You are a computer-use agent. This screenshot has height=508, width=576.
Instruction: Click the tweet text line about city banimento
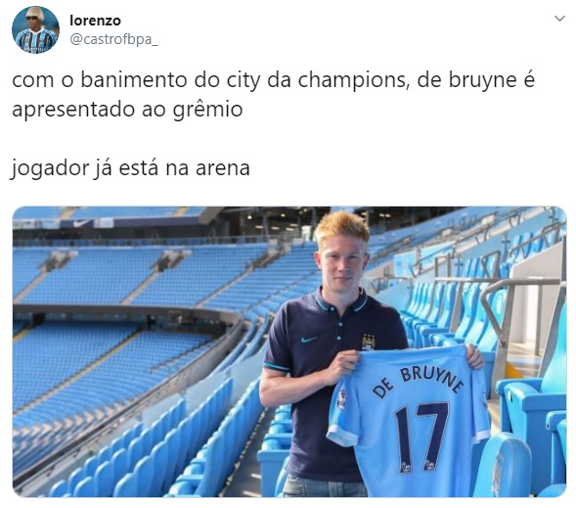273,81
